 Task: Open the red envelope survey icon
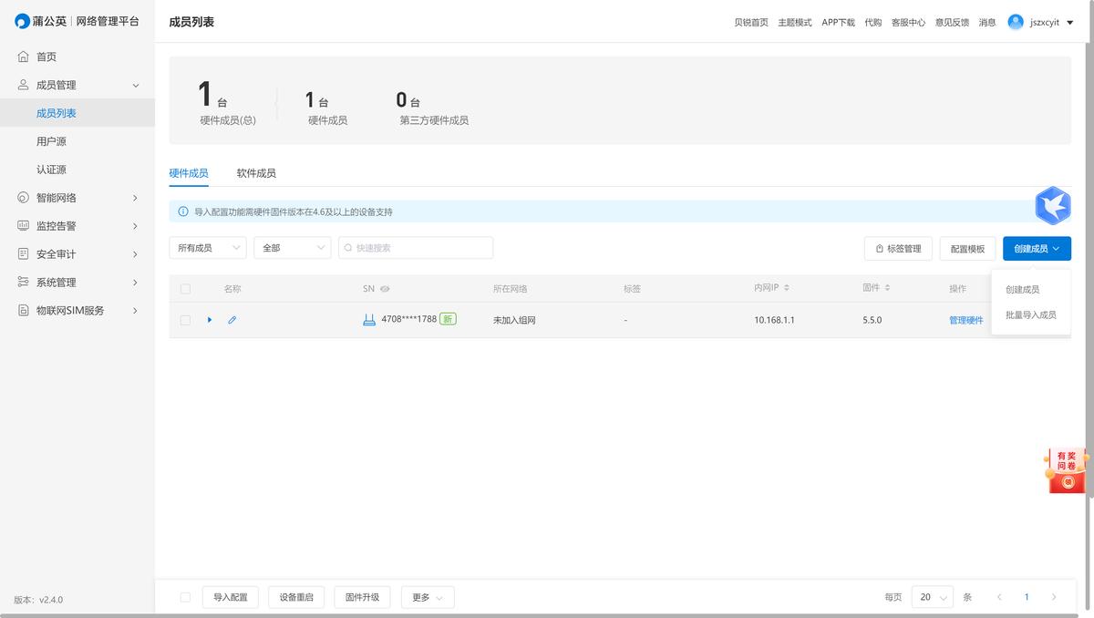(1066, 471)
